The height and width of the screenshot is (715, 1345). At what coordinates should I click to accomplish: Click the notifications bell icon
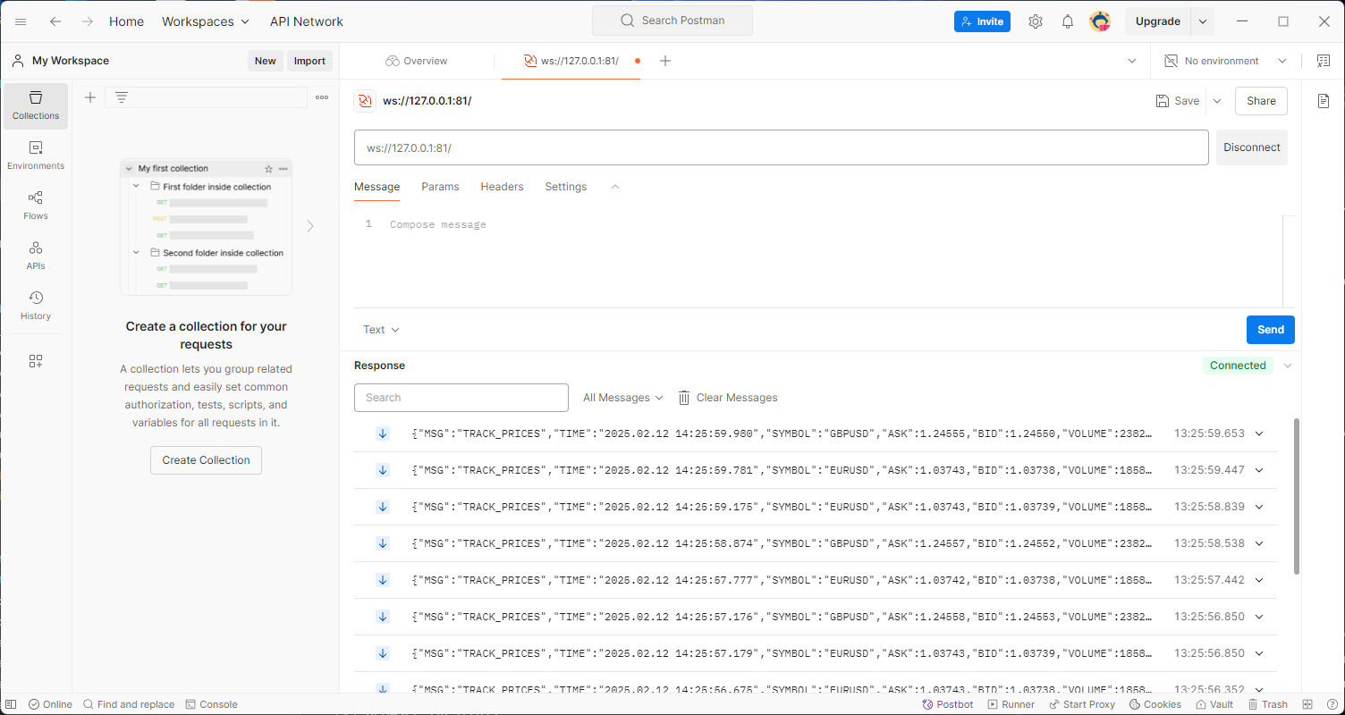click(x=1067, y=21)
